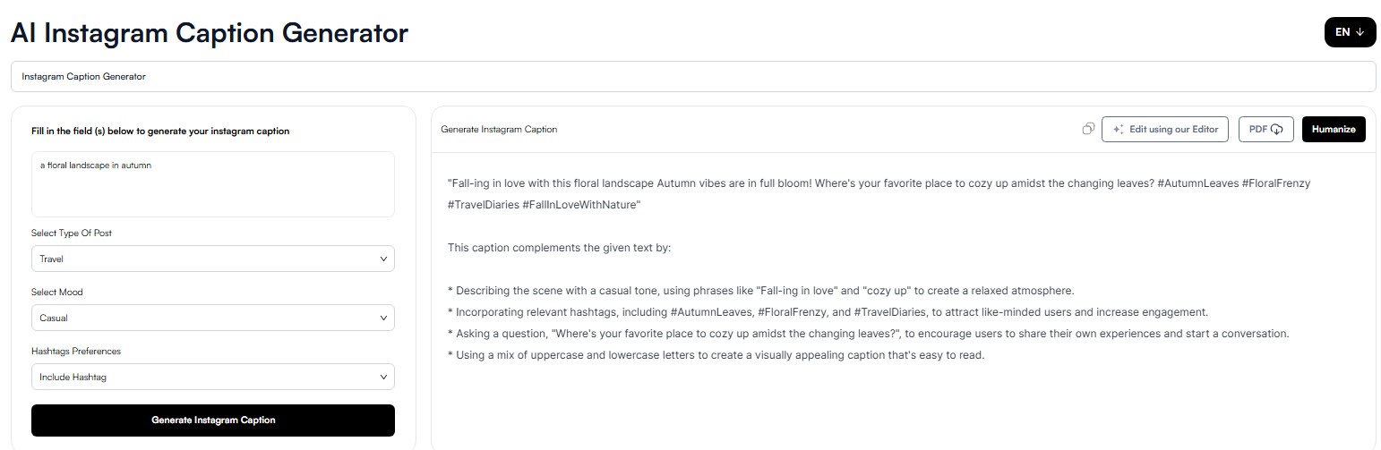1381x450 pixels.
Task: Expand the Select Type Of Post dropdown
Action: [213, 259]
